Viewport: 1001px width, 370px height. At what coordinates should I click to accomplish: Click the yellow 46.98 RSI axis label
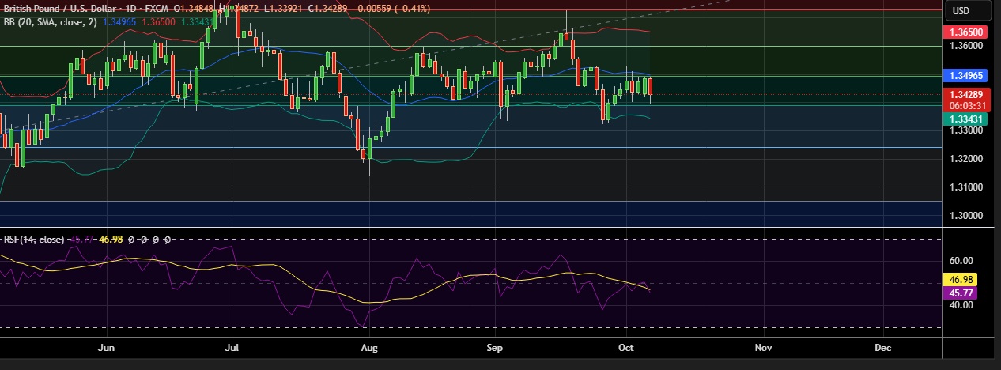(x=961, y=279)
